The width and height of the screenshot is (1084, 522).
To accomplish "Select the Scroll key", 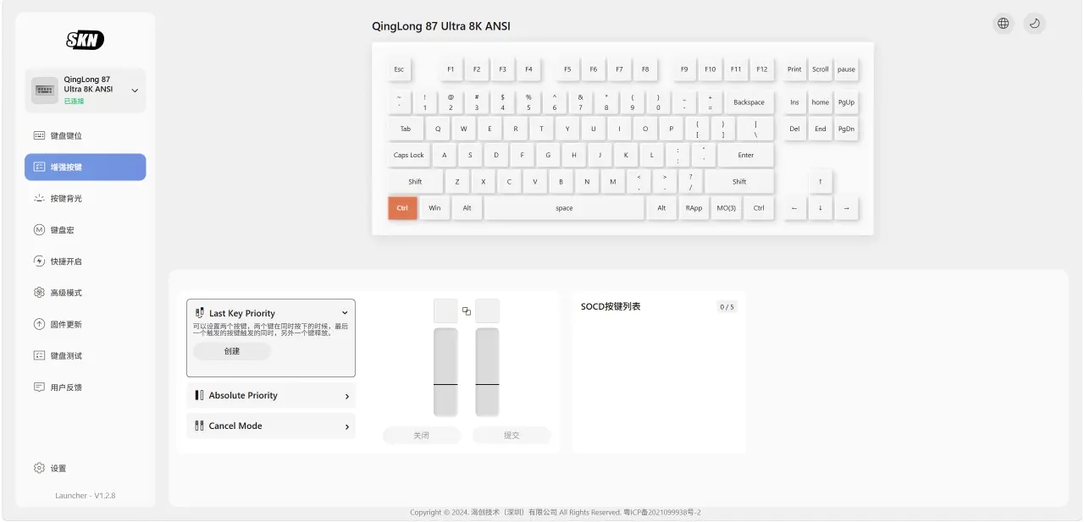I will [821, 69].
